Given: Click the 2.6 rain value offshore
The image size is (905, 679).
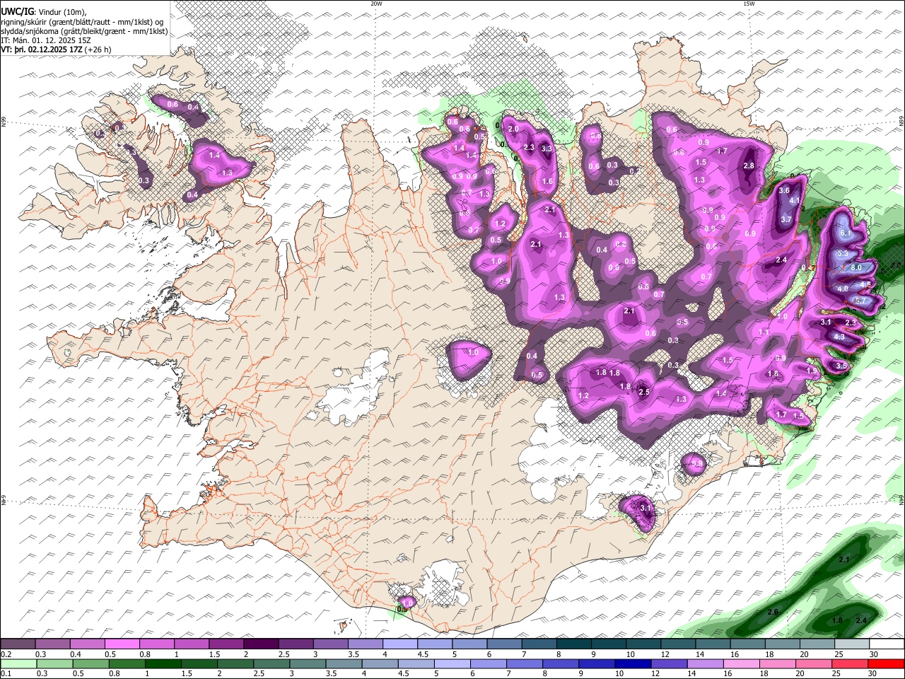Looking at the screenshot, I should [773, 612].
